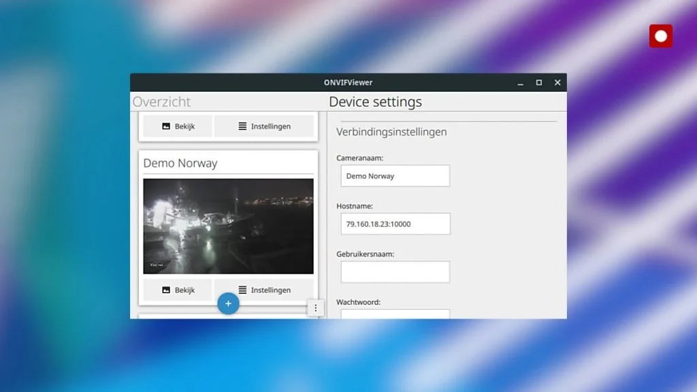Click the Gebruikersnaam: label
The width and height of the screenshot is (697, 392).
[365, 255]
